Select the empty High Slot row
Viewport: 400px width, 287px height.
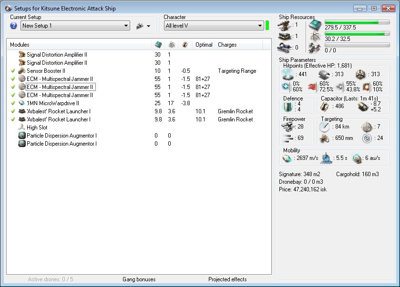(139, 128)
